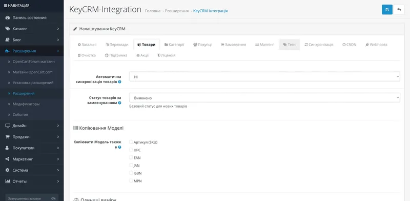Open Статус товарів за замовчуванням dropdown

(x=264, y=97)
